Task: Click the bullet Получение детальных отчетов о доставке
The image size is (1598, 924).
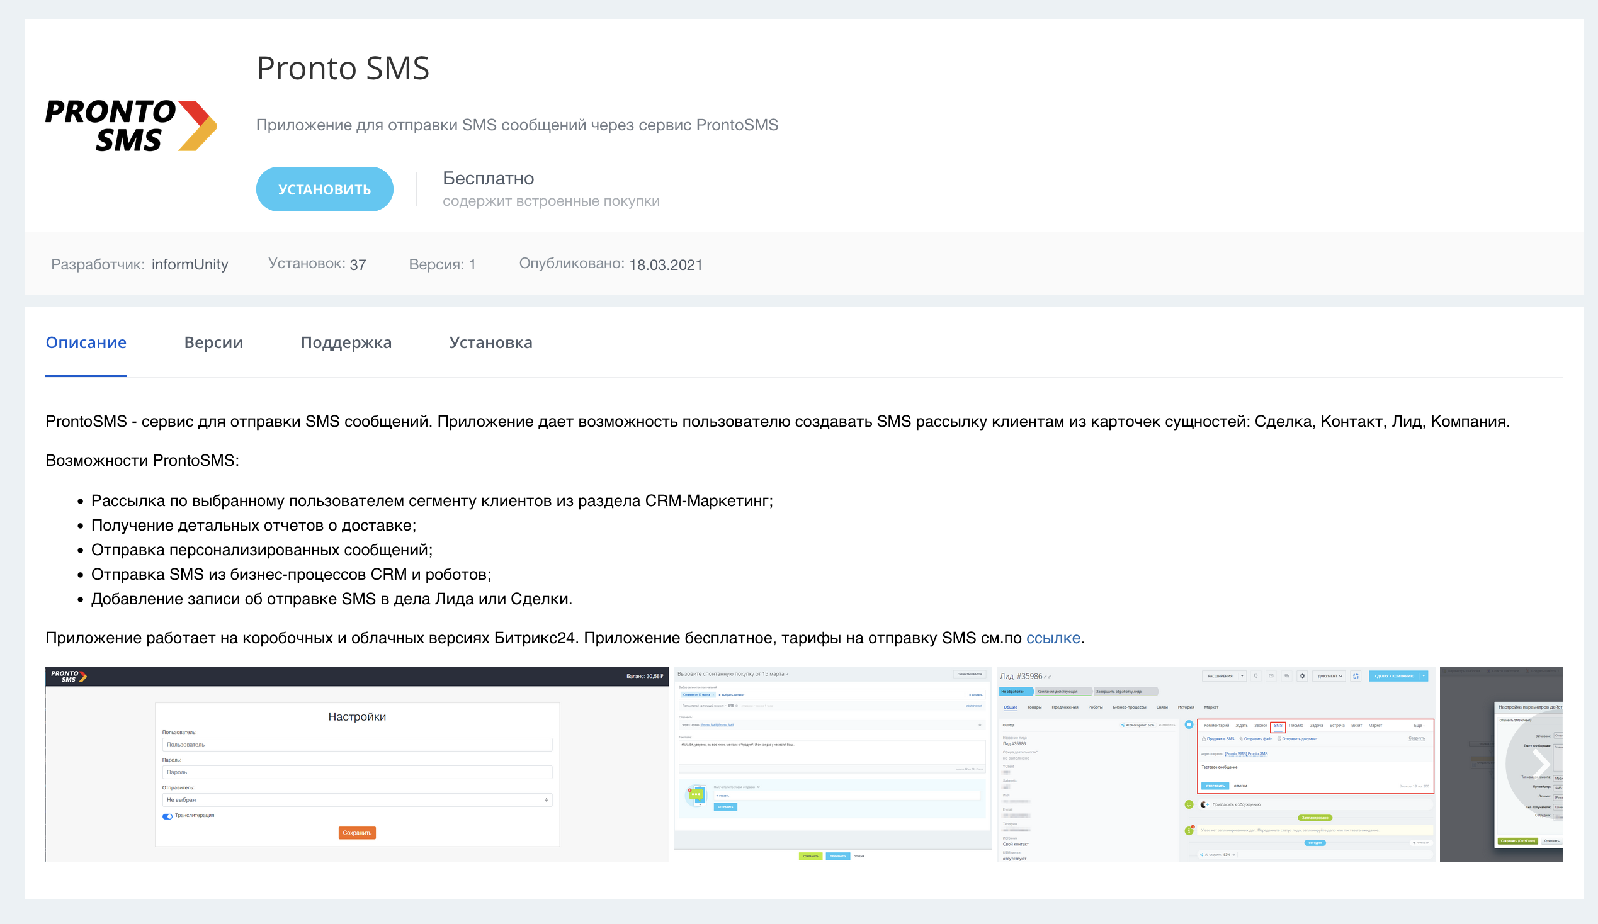Action: (x=254, y=526)
